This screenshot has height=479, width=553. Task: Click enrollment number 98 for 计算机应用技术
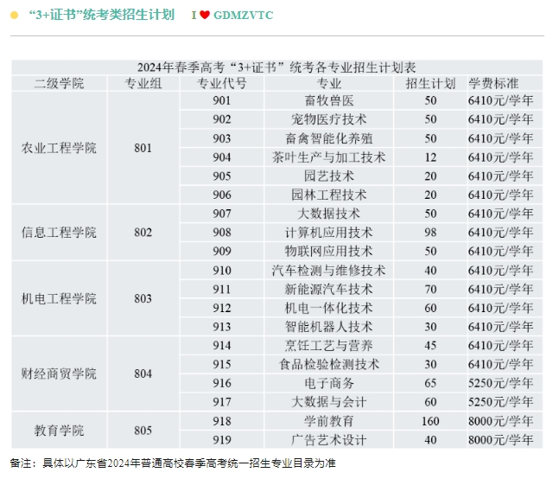click(430, 233)
